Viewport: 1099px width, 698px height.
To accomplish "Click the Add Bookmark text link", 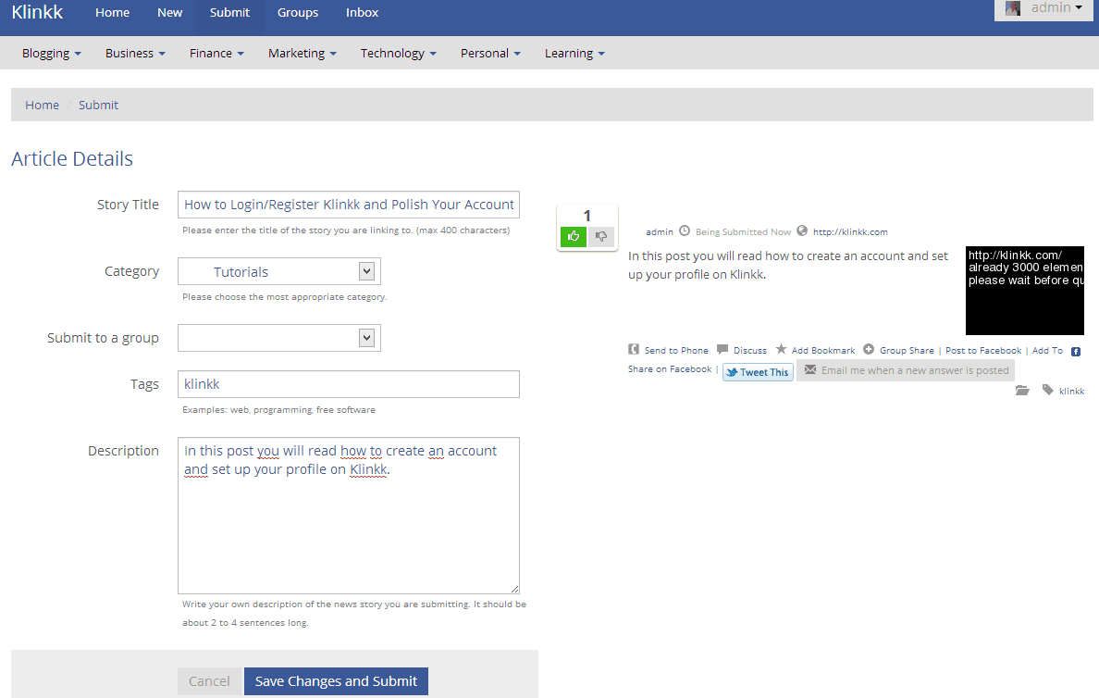I will pos(822,350).
